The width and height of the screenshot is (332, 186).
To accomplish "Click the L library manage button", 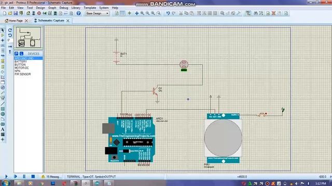I will (21, 54).
